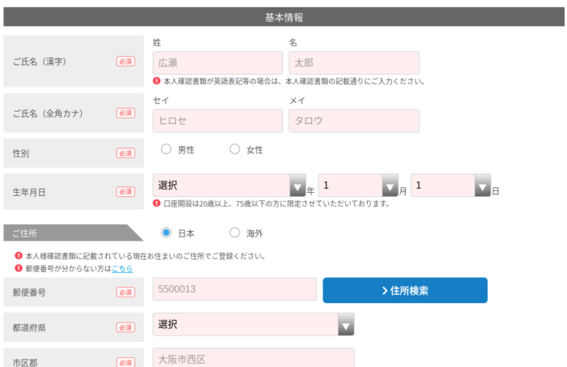Select the 女性 radio button
Viewport: 567px width, 367px height.
tap(235, 149)
